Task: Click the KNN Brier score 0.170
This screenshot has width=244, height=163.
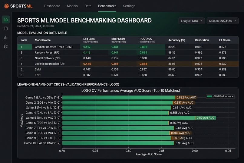Action: click(115, 75)
